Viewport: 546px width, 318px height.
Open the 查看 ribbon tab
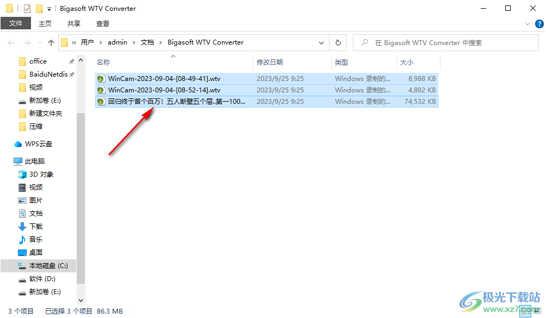tap(103, 23)
